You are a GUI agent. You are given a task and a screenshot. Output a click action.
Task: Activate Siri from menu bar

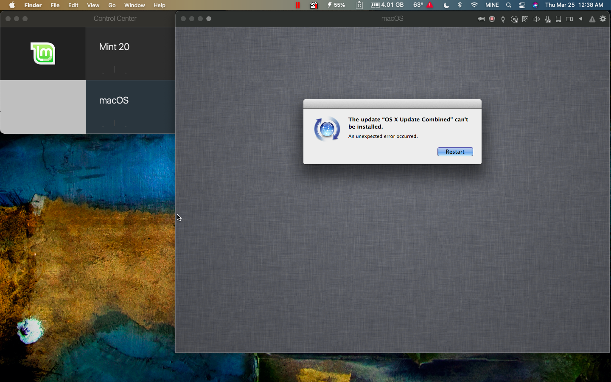[535, 5]
